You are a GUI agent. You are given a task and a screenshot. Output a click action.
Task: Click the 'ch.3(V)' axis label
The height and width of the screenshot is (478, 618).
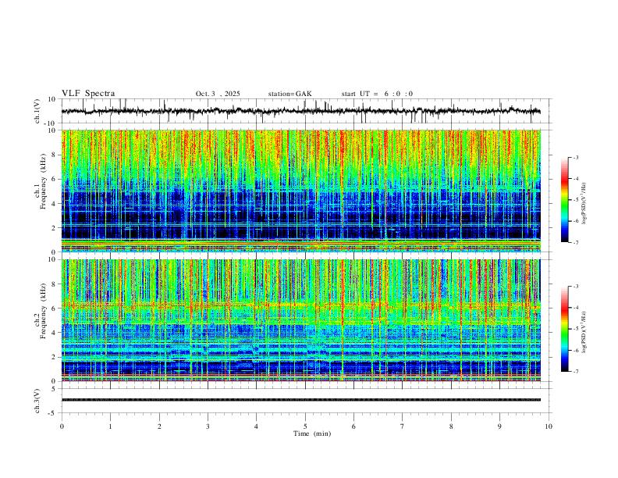click(x=37, y=401)
